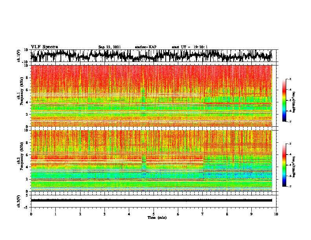Click the time axis tick label "1"
The width and height of the screenshot is (311, 240).
[x=55, y=214]
